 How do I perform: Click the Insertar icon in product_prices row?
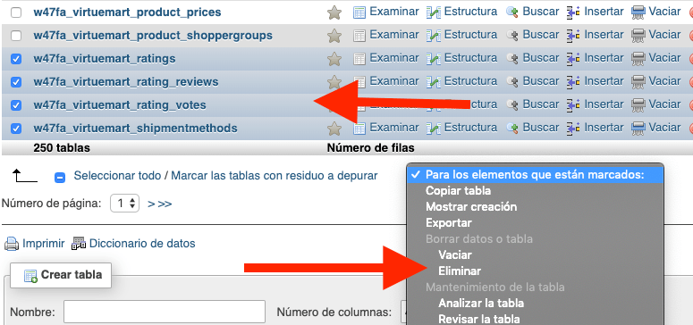(x=573, y=12)
